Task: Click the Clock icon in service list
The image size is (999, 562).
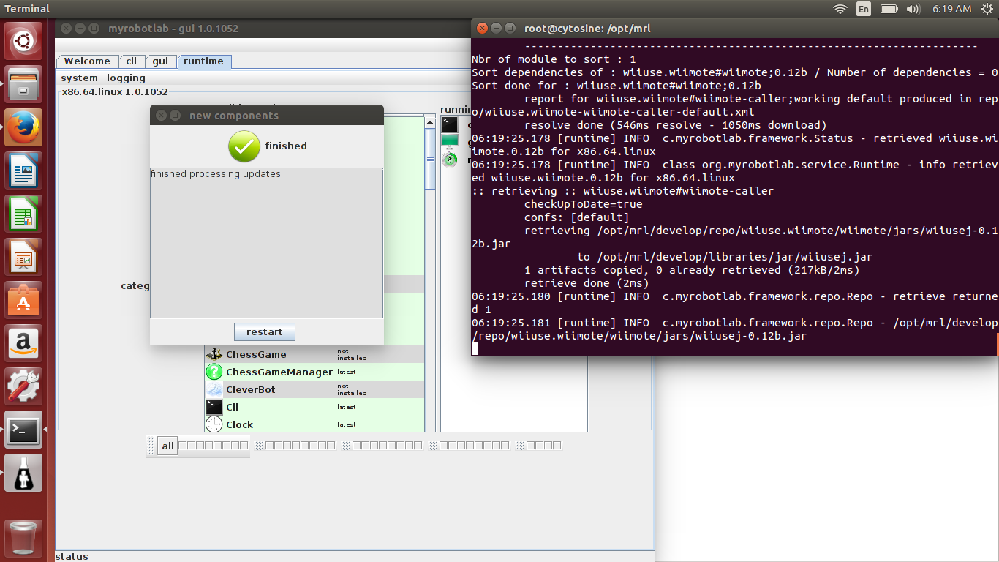Action: coord(214,424)
